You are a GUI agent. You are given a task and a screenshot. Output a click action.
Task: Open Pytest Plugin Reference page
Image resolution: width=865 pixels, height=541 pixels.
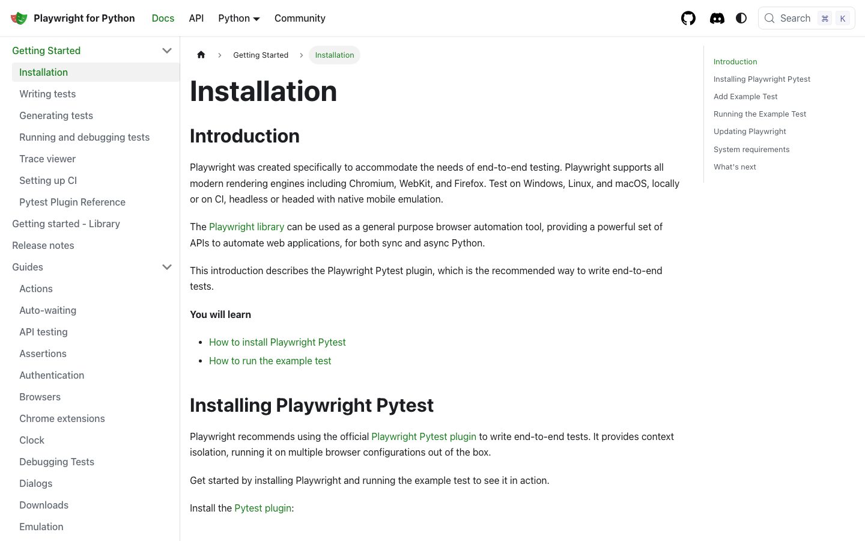(96, 202)
